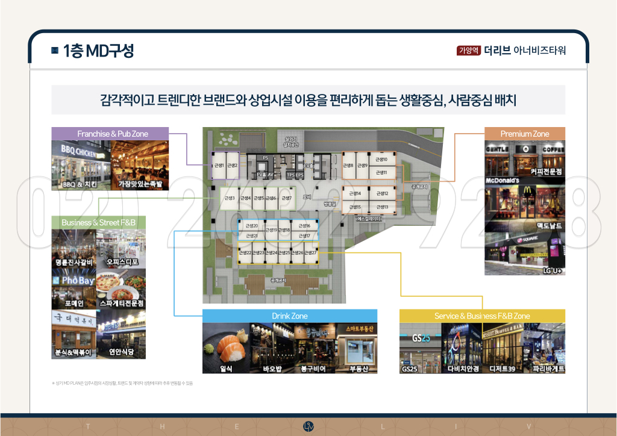Select unit 근생3 on the floor plan
This screenshot has height=436, width=617.
coord(230,198)
